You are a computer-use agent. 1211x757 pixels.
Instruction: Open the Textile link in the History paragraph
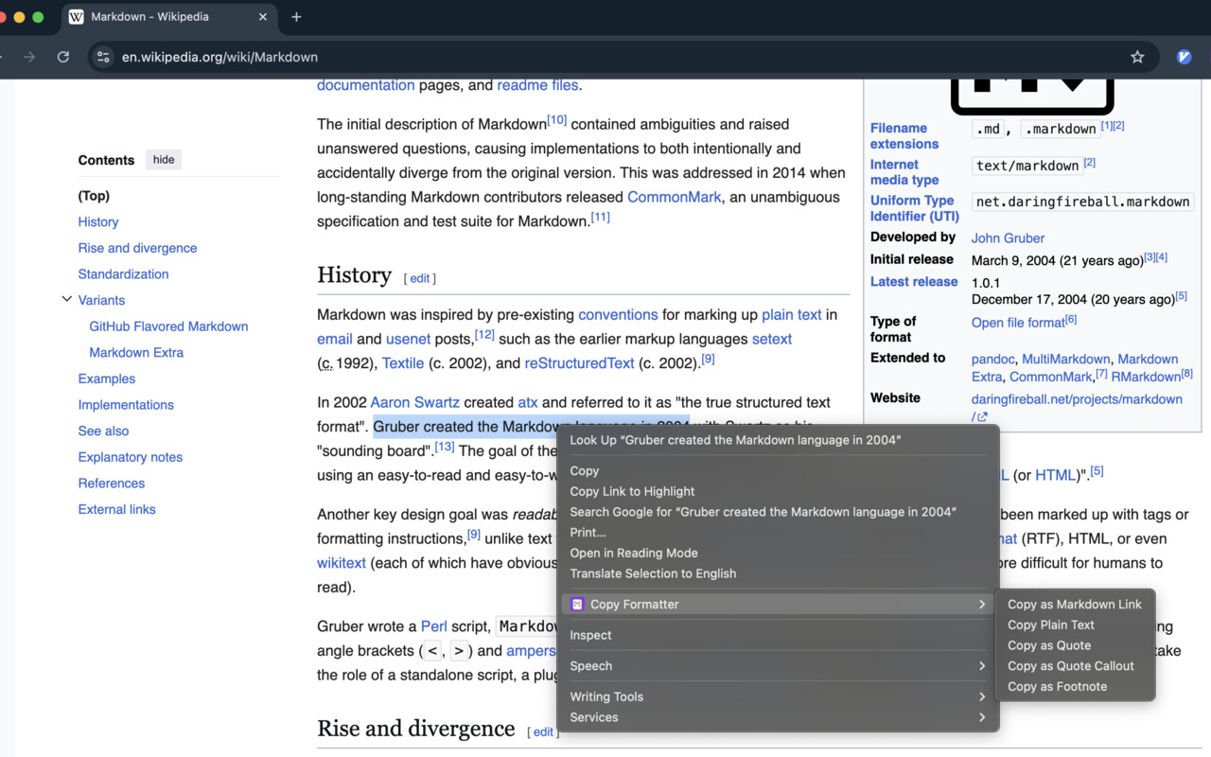(x=403, y=363)
